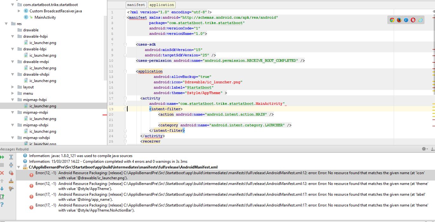This screenshot has width=435, height=222.
Task: Expand the Custom BroadcastReceiver.java node
Action: click(19, 11)
